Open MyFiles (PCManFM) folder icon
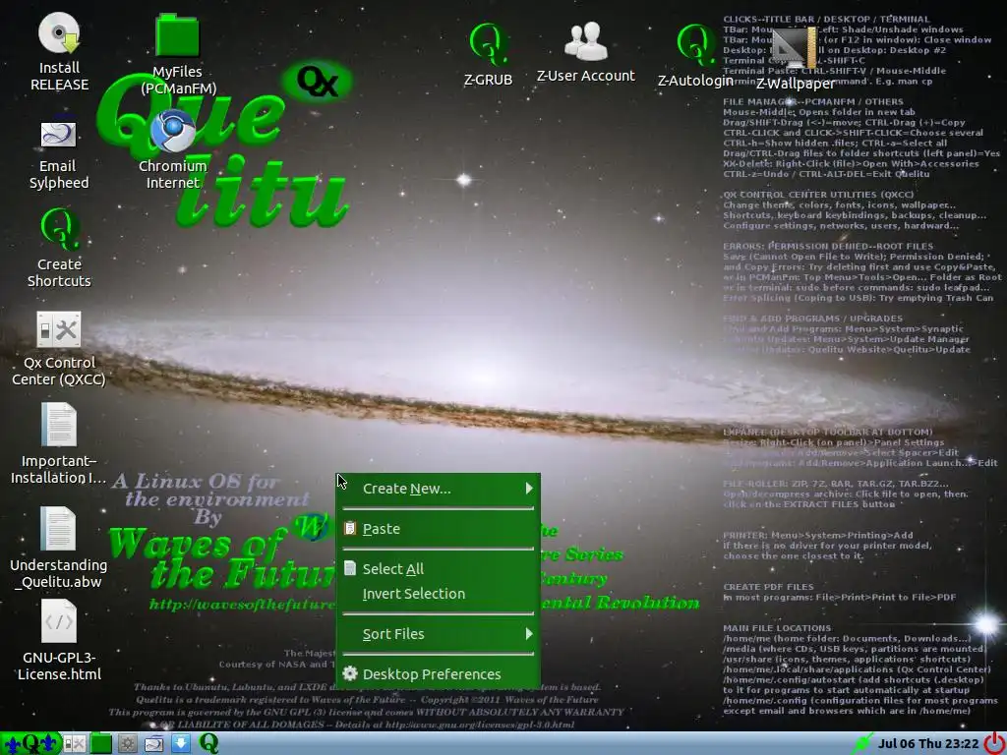The image size is (1007, 755). 177,35
